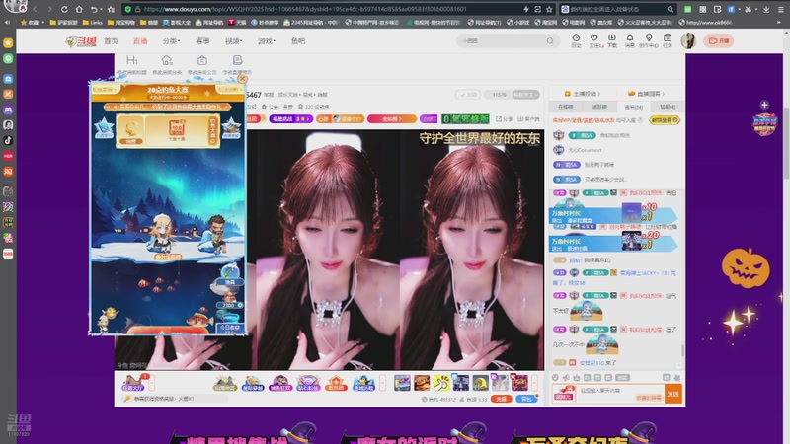Click the Douyu logo in header

point(81,40)
